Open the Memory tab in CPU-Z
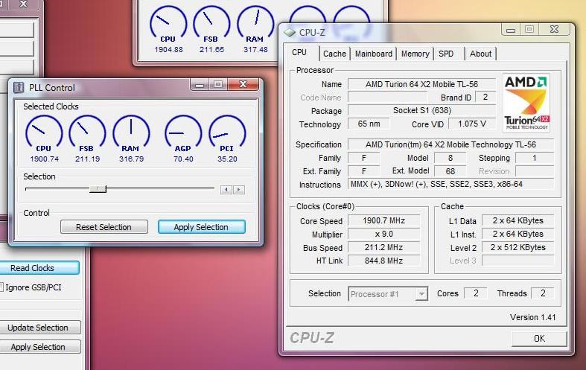Screen dimensions: 586x370 (x=415, y=54)
